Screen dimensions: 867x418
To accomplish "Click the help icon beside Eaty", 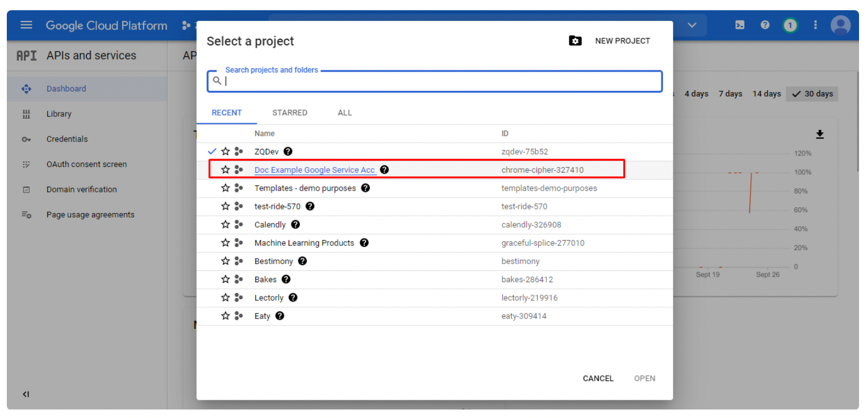I will pyautogui.click(x=280, y=316).
